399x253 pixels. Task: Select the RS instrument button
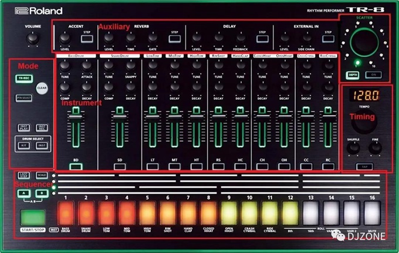coord(218,167)
